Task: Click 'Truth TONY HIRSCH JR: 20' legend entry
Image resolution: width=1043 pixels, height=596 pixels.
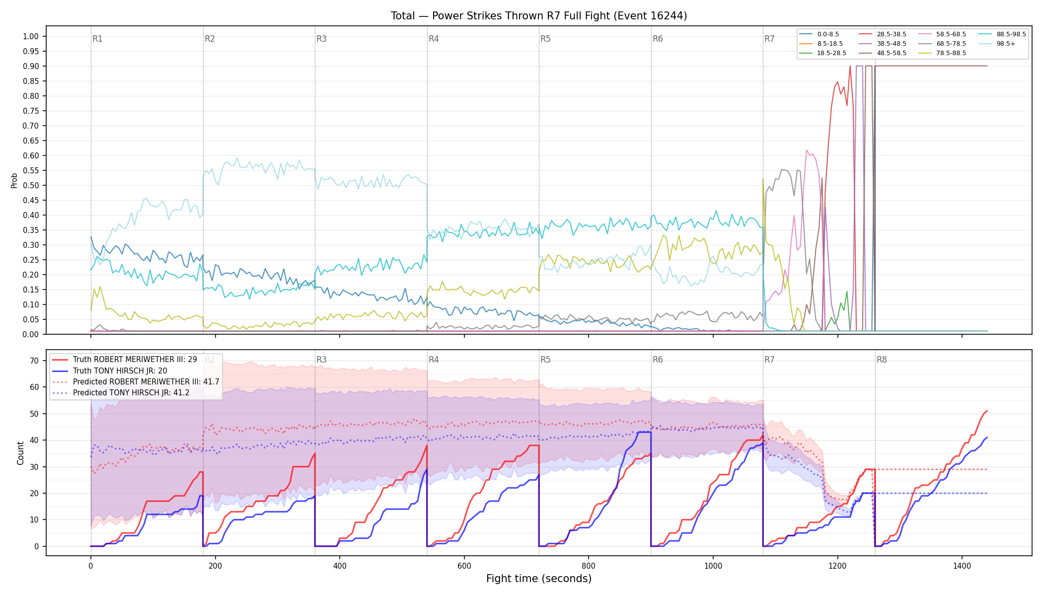Action: pyautogui.click(x=110, y=371)
